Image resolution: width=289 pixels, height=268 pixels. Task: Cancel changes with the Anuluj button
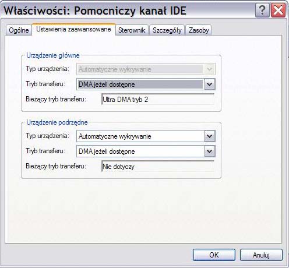click(x=261, y=255)
